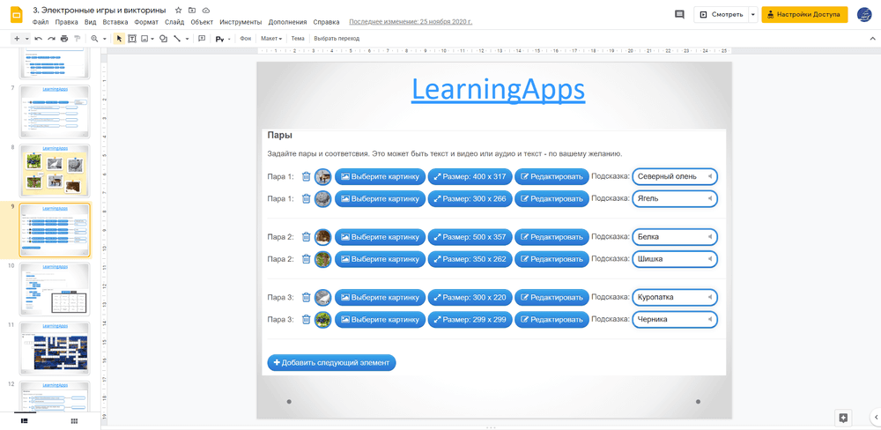Click the Белка hint field
The width and height of the screenshot is (881, 430).
tap(675, 237)
